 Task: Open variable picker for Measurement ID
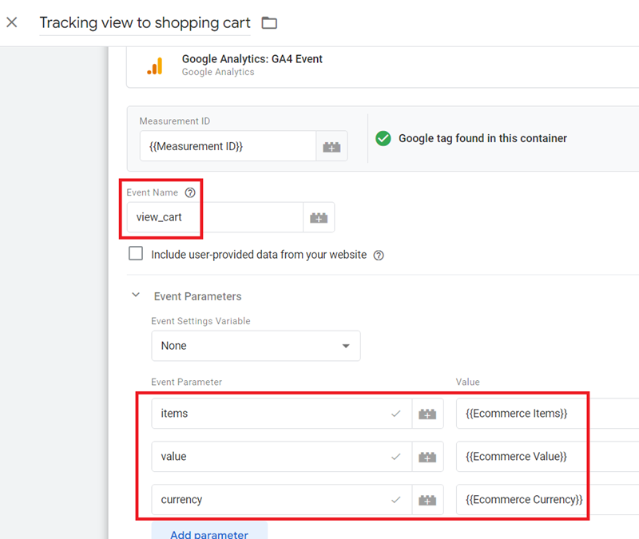(332, 145)
